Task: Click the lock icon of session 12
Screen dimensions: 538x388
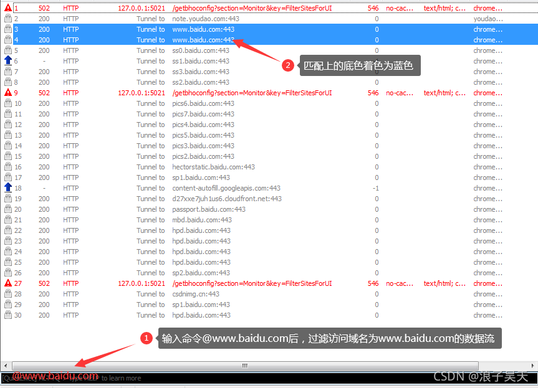Action: [8, 124]
